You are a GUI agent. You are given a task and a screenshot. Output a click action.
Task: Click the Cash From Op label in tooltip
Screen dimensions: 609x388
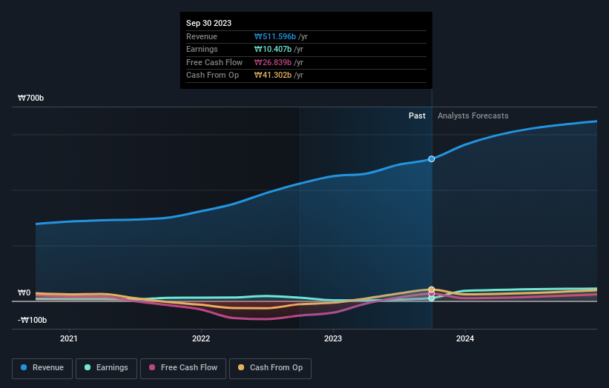(212, 76)
